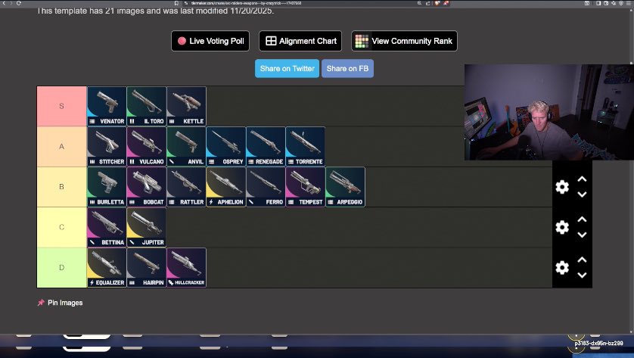This screenshot has width=634, height=358.
Task: Click the Osprey weapon tile
Action: point(226,146)
